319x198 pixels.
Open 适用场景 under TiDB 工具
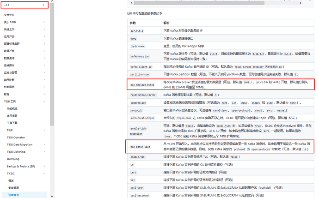click(x=12, y=115)
